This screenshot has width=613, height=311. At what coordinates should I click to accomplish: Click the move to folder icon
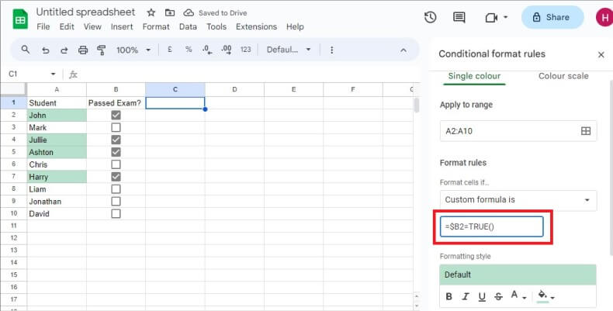[170, 13]
